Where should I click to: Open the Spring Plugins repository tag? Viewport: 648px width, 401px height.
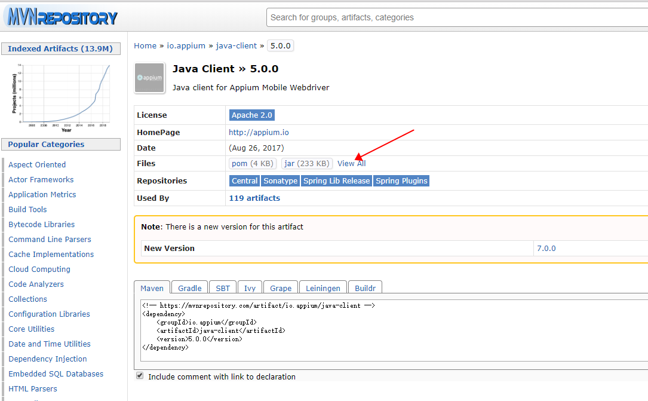401,180
